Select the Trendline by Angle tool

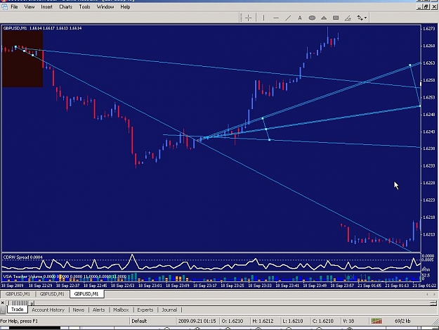348,18
